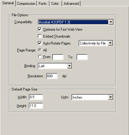Click the General tab
129x135 pixels.
click(8, 3)
